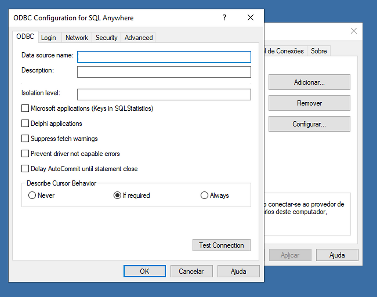Close the ODBC Configuration dialog
377x297 pixels.
click(250, 18)
